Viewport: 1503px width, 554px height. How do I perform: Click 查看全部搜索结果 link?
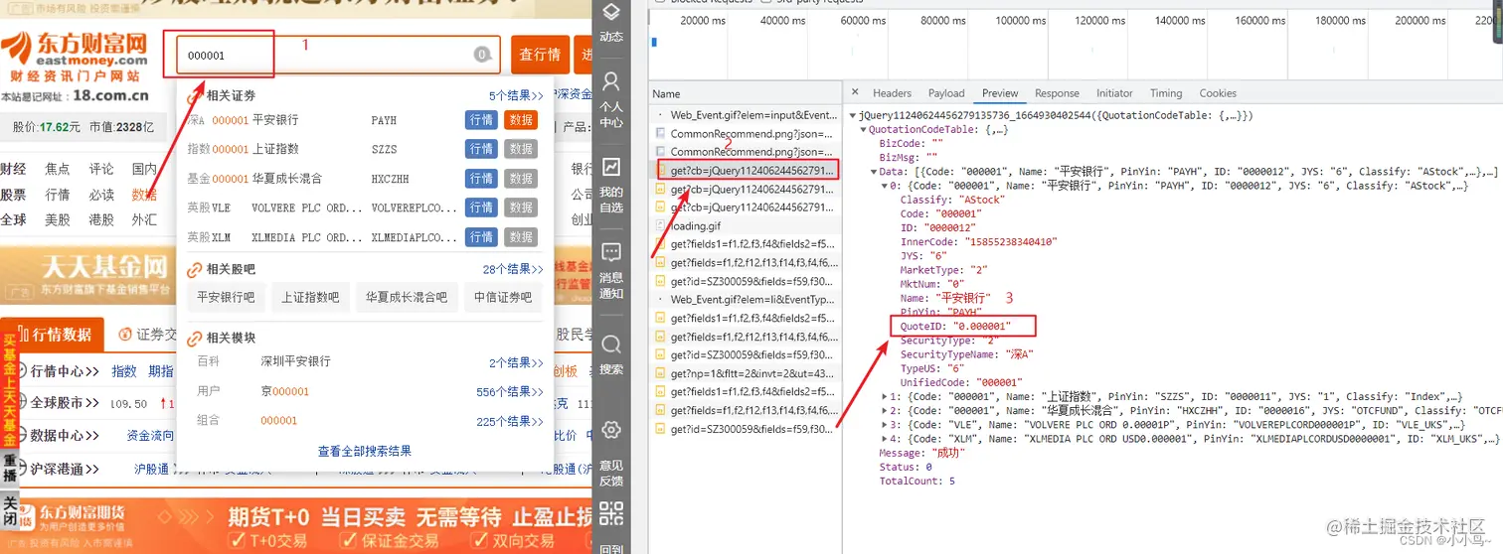tap(365, 451)
